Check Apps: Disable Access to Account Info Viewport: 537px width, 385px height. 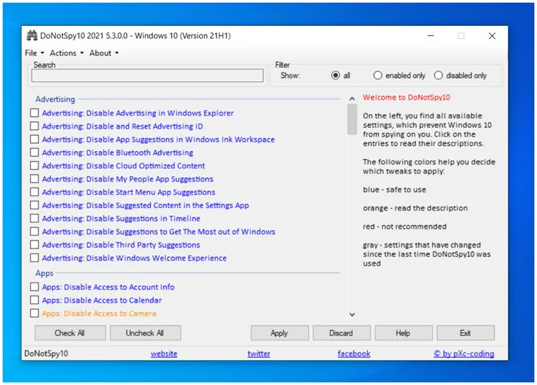pos(34,287)
